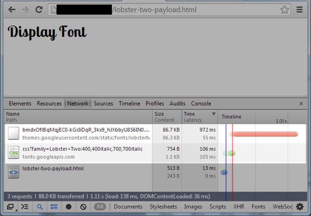311x216 pixels.
Task: Filter requests by Scripts
Action: tap(218, 207)
